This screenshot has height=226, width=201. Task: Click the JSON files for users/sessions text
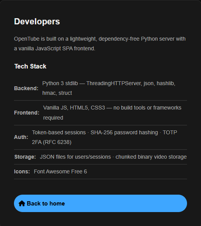113,157
